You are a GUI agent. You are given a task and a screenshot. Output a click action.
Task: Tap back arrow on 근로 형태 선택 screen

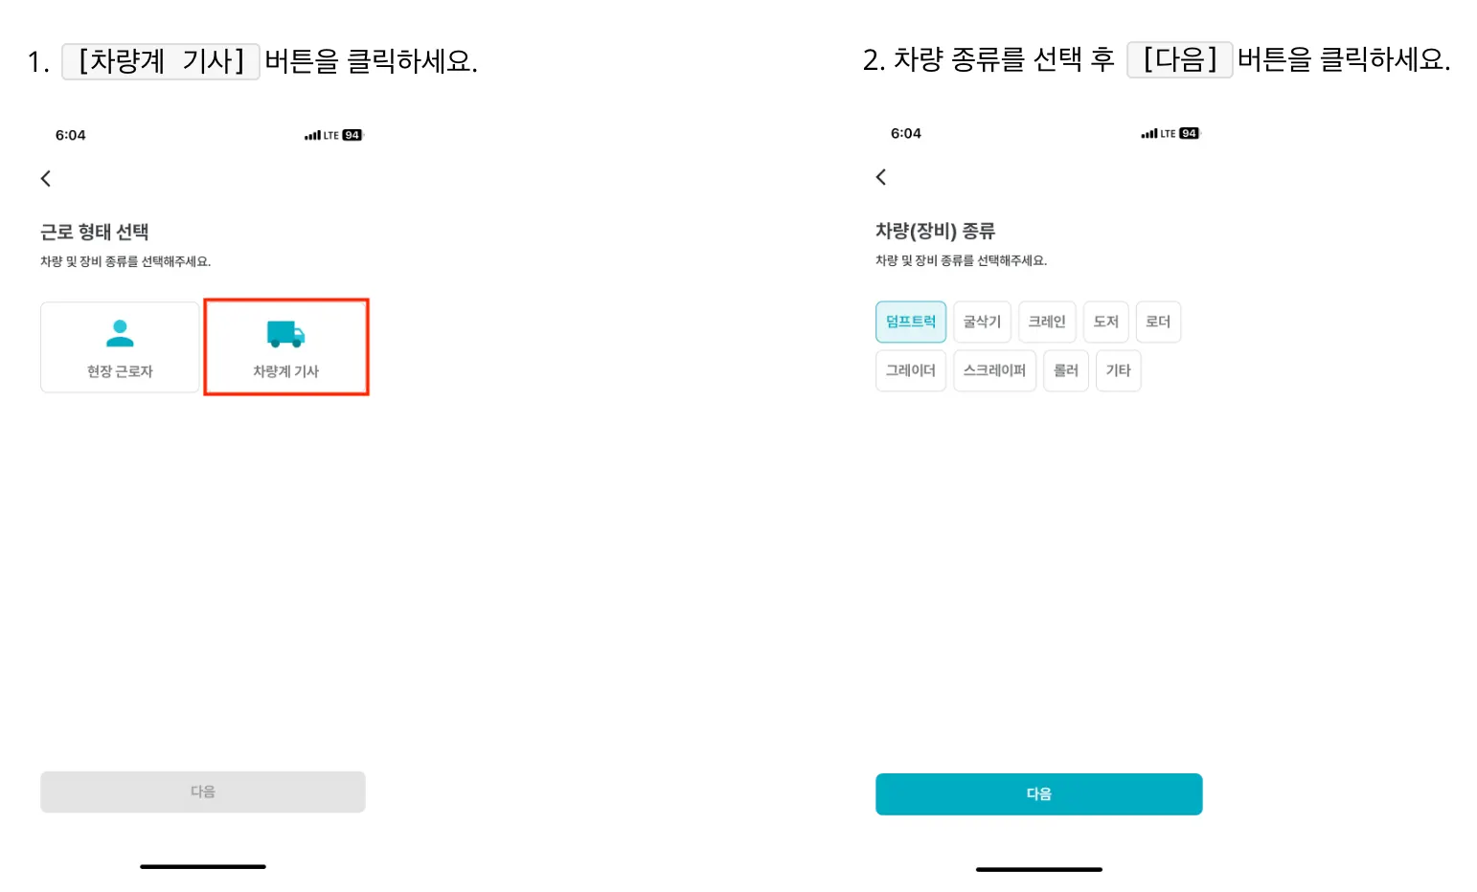tap(46, 179)
